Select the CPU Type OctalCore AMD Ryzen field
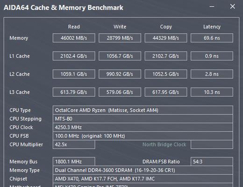This screenshot has width=243, height=187. [x=143, y=110]
